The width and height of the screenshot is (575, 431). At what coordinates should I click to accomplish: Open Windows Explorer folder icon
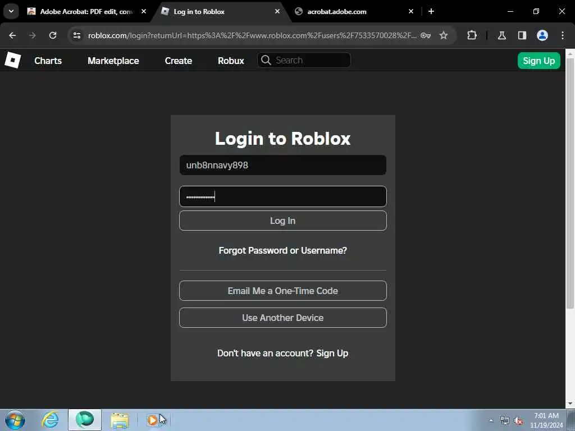(x=120, y=420)
